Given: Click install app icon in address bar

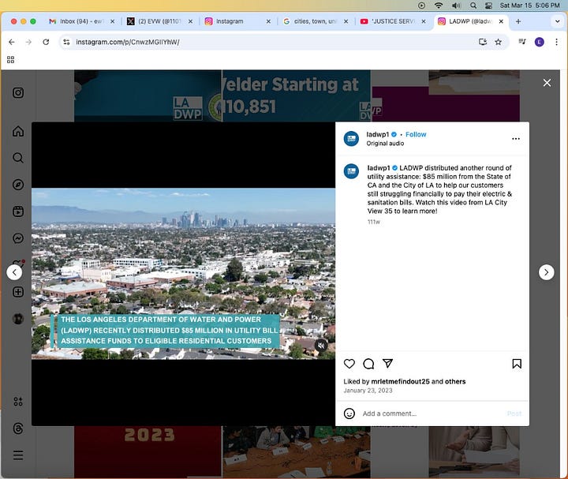Looking at the screenshot, I should click(x=483, y=42).
